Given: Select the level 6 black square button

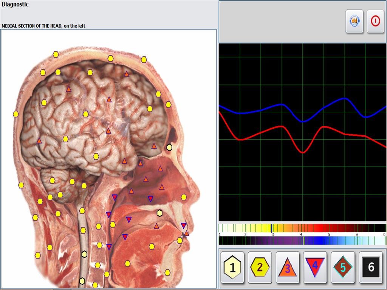Looking at the screenshot, I should click(x=370, y=267).
